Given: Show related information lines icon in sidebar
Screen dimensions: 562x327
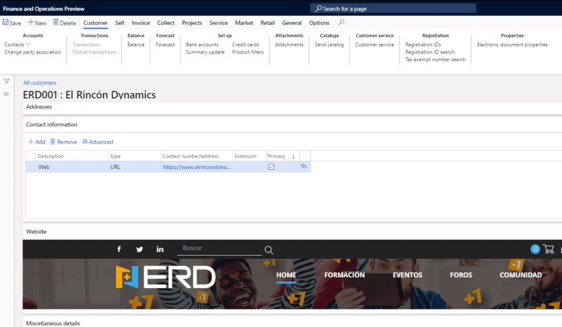Looking at the screenshot, I should 7,94.
